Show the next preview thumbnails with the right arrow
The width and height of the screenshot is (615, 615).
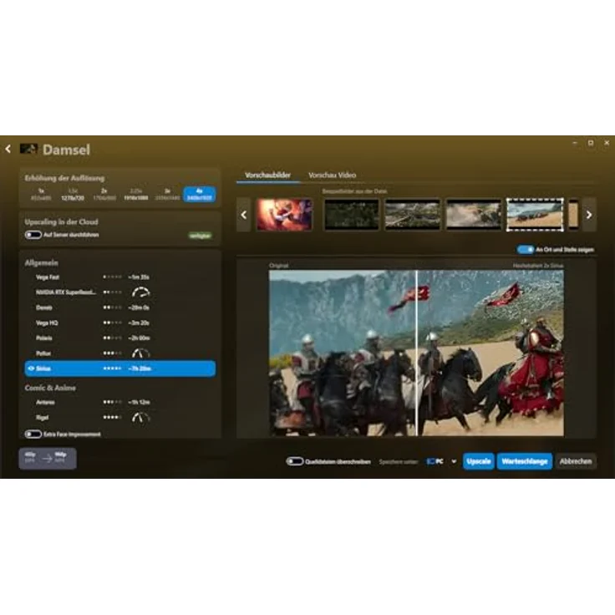(x=589, y=215)
